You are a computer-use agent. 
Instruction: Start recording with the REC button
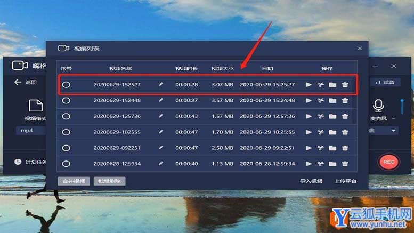point(388,162)
